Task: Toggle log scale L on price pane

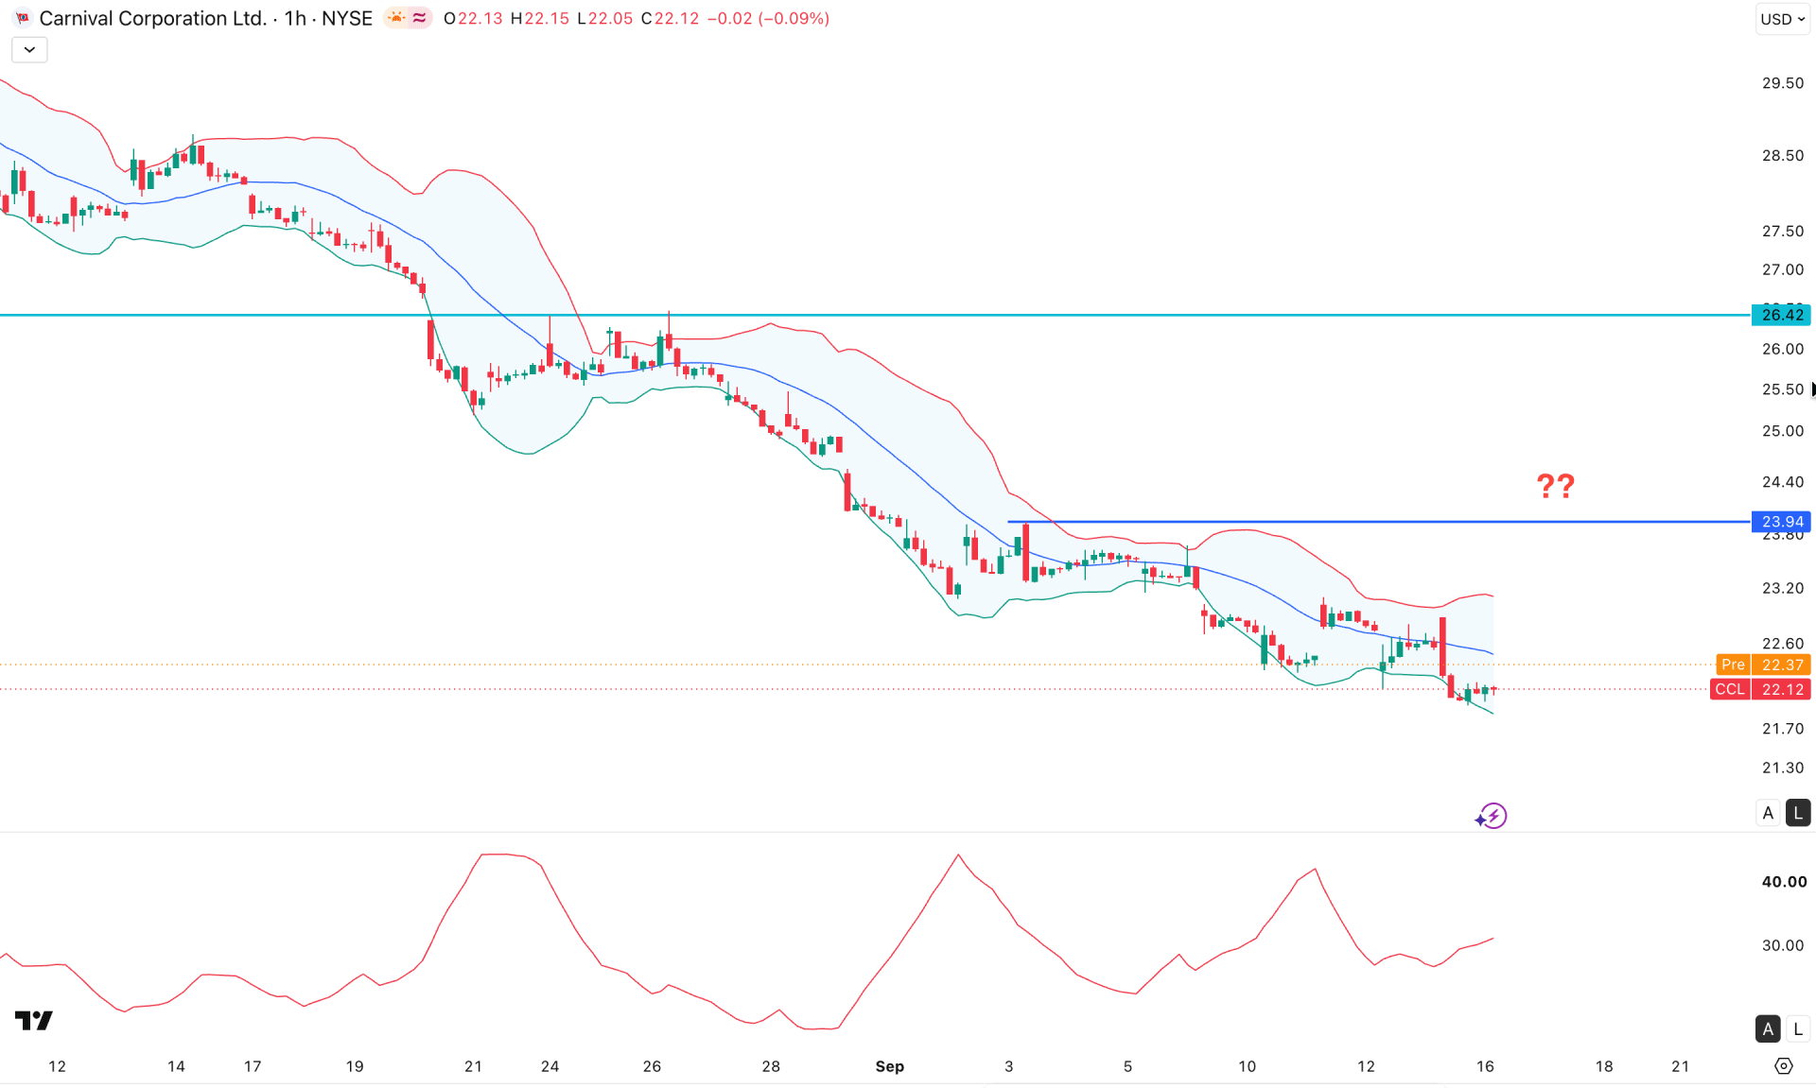Action: [1798, 813]
